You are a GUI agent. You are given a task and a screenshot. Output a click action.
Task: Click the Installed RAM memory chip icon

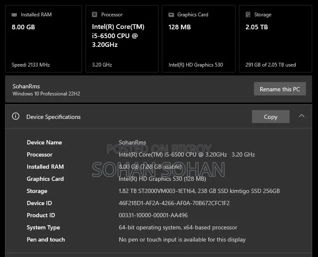(x=14, y=15)
